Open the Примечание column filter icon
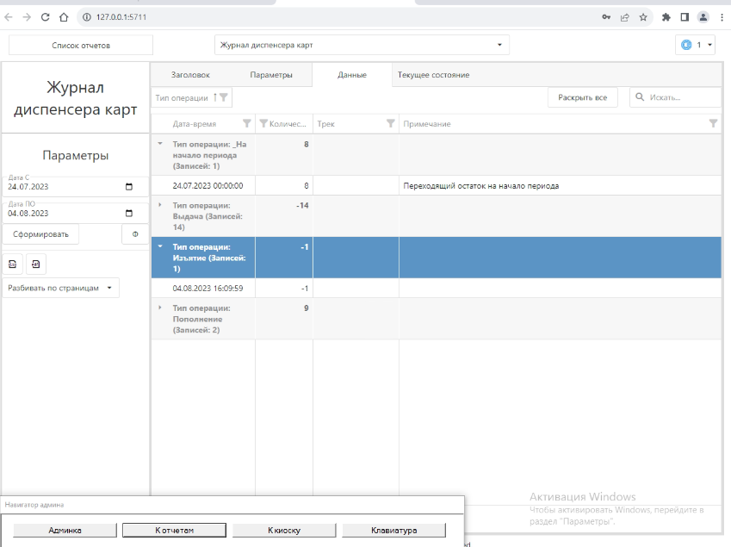This screenshot has width=731, height=547. pyautogui.click(x=713, y=123)
